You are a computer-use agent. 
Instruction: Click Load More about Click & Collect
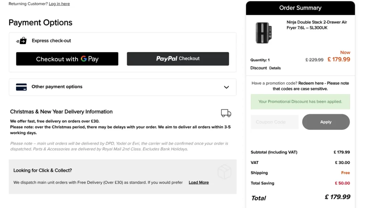(199, 182)
